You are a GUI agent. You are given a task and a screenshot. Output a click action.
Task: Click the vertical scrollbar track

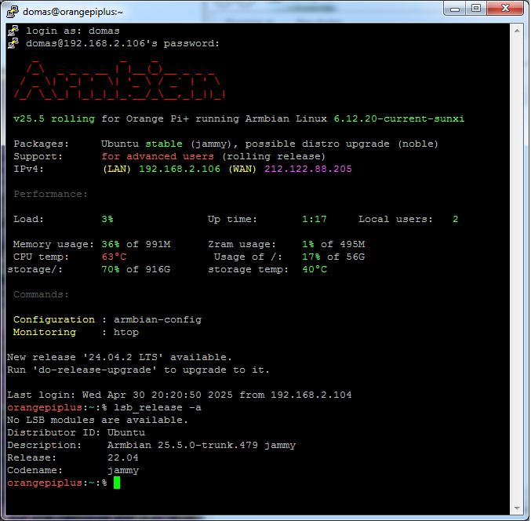[x=517, y=269]
